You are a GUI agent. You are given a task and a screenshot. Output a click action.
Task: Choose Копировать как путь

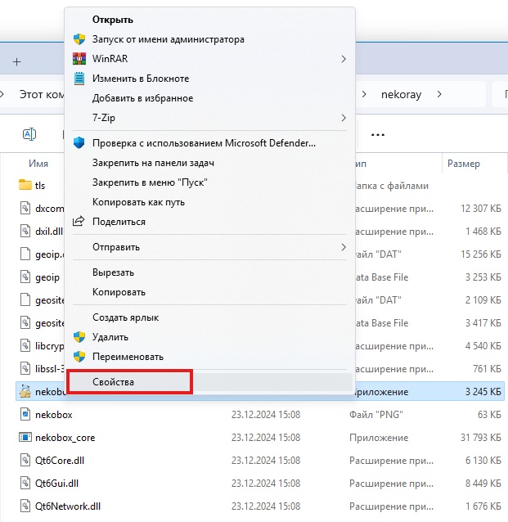(x=138, y=202)
